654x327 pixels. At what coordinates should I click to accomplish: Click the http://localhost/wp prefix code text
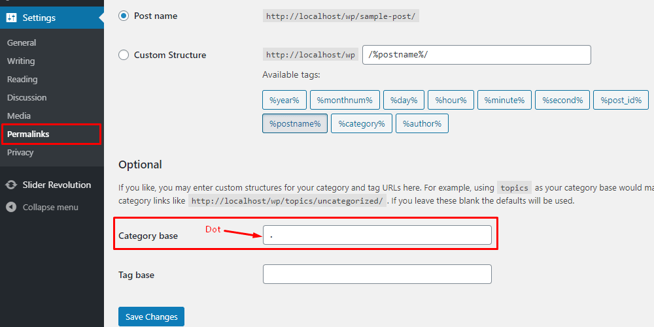pos(310,55)
